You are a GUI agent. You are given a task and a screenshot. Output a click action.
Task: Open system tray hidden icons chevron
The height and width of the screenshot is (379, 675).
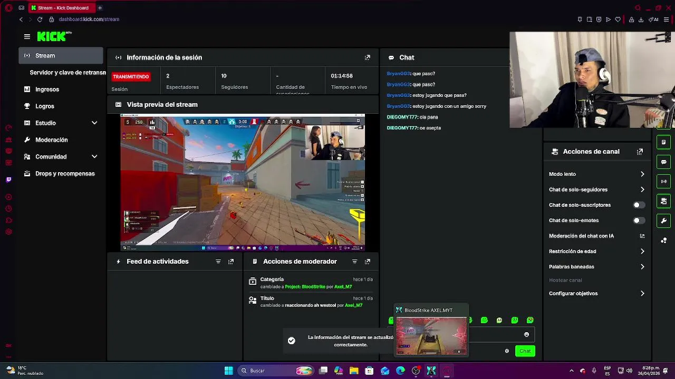(571, 371)
